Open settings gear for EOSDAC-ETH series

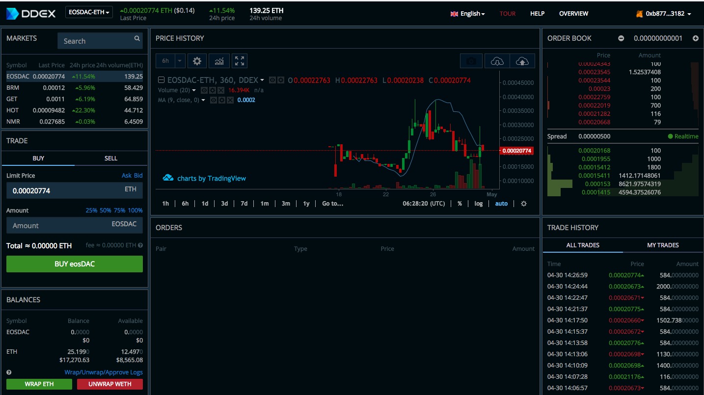tap(281, 80)
